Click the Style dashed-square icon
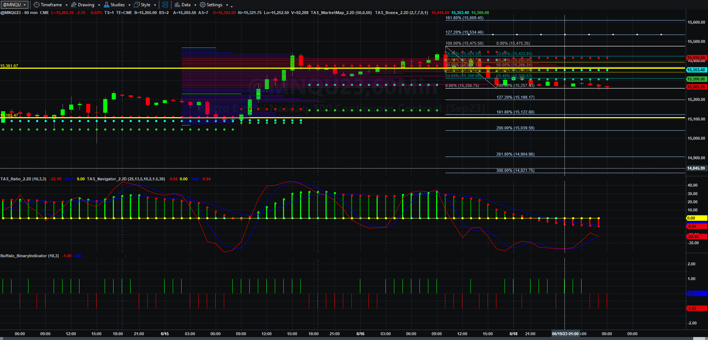 136,5
